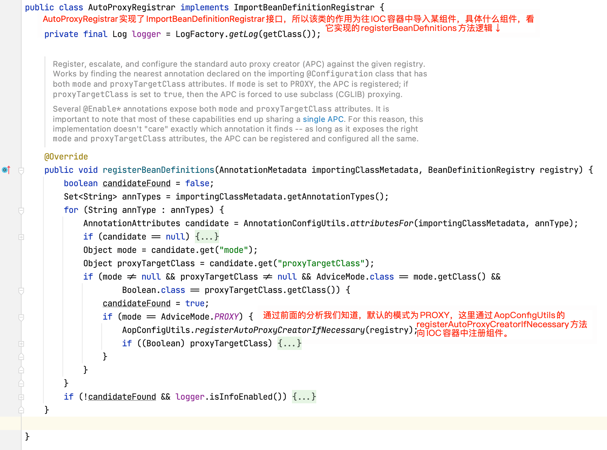This screenshot has height=450, width=607.
Task: Click the attributesFor static method call
Action: (x=382, y=223)
